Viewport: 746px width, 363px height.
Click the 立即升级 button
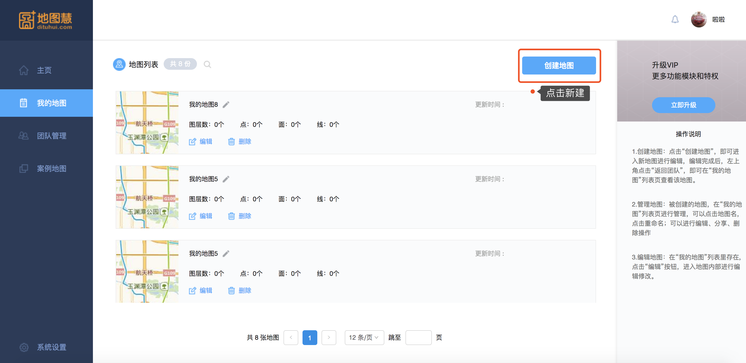(x=683, y=105)
